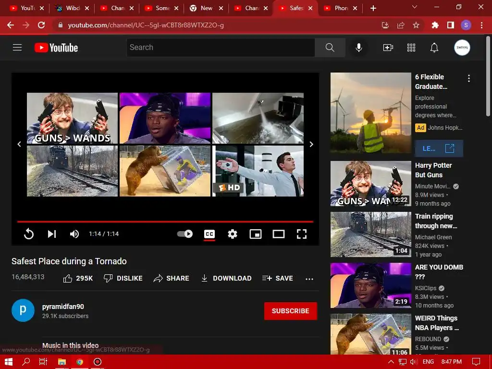The image size is (492, 369).
Task: Show previous endscreen suggestions
Action: pyautogui.click(x=19, y=144)
